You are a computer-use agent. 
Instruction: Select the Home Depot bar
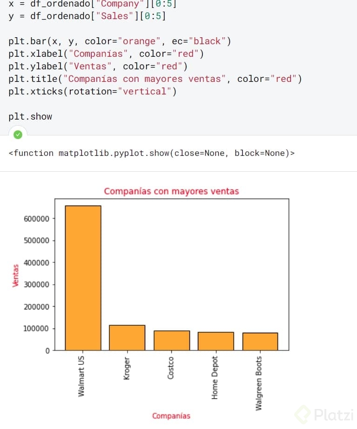coord(216,341)
